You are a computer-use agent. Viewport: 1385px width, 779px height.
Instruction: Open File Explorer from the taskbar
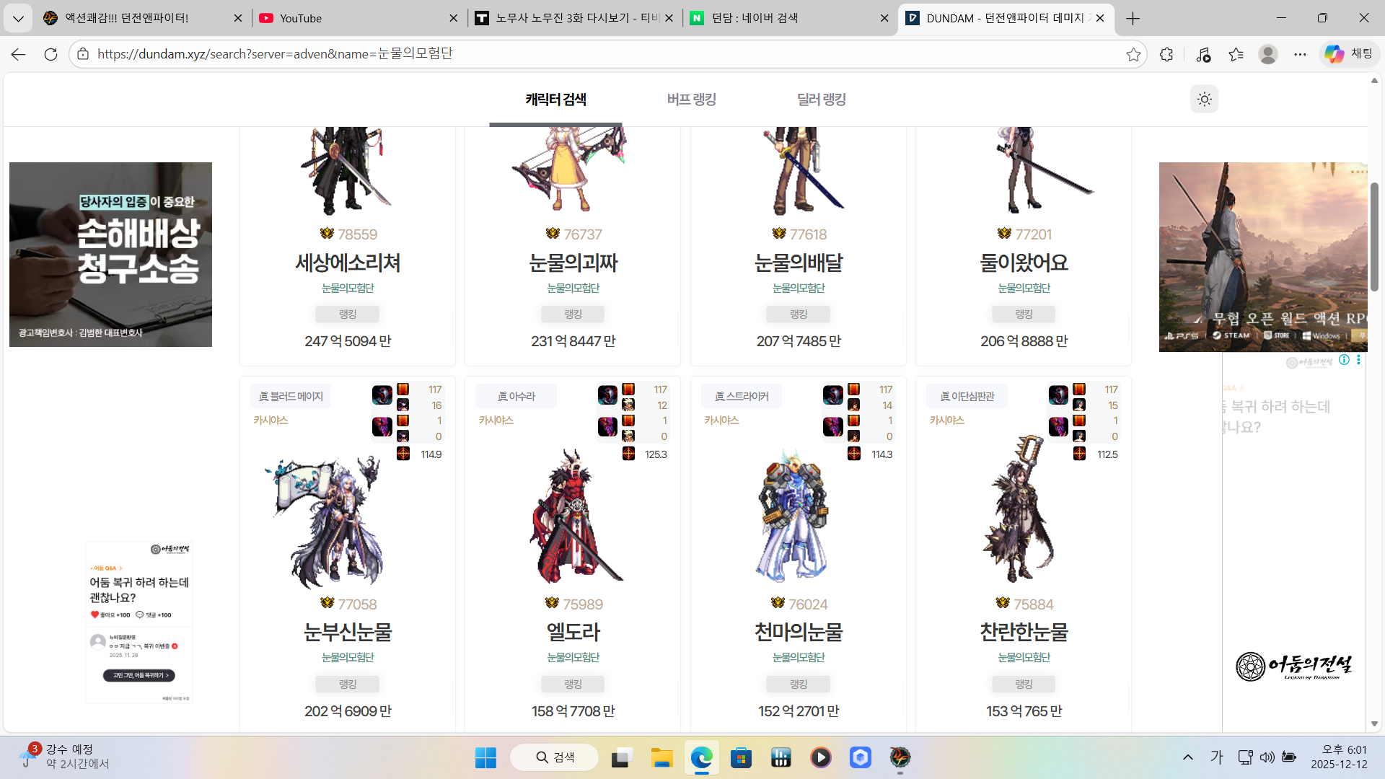pos(661,757)
